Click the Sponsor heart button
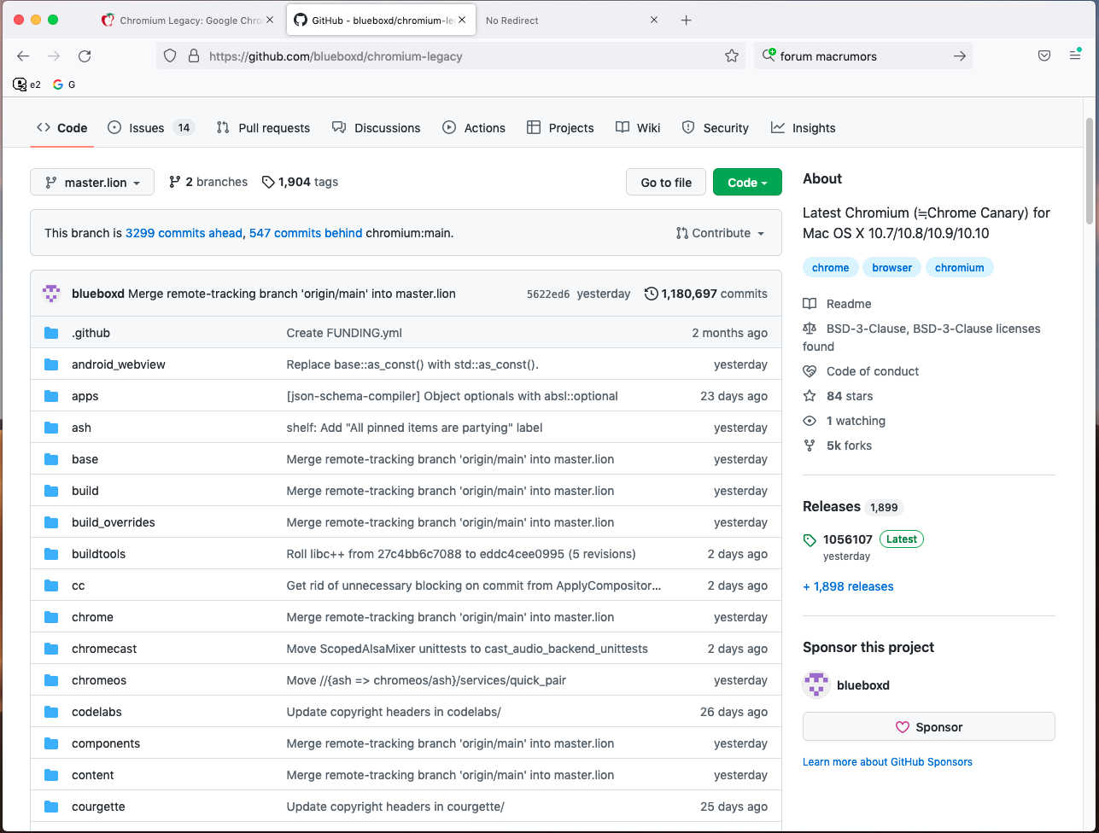Viewport: 1099px width, 833px height. 929,726
